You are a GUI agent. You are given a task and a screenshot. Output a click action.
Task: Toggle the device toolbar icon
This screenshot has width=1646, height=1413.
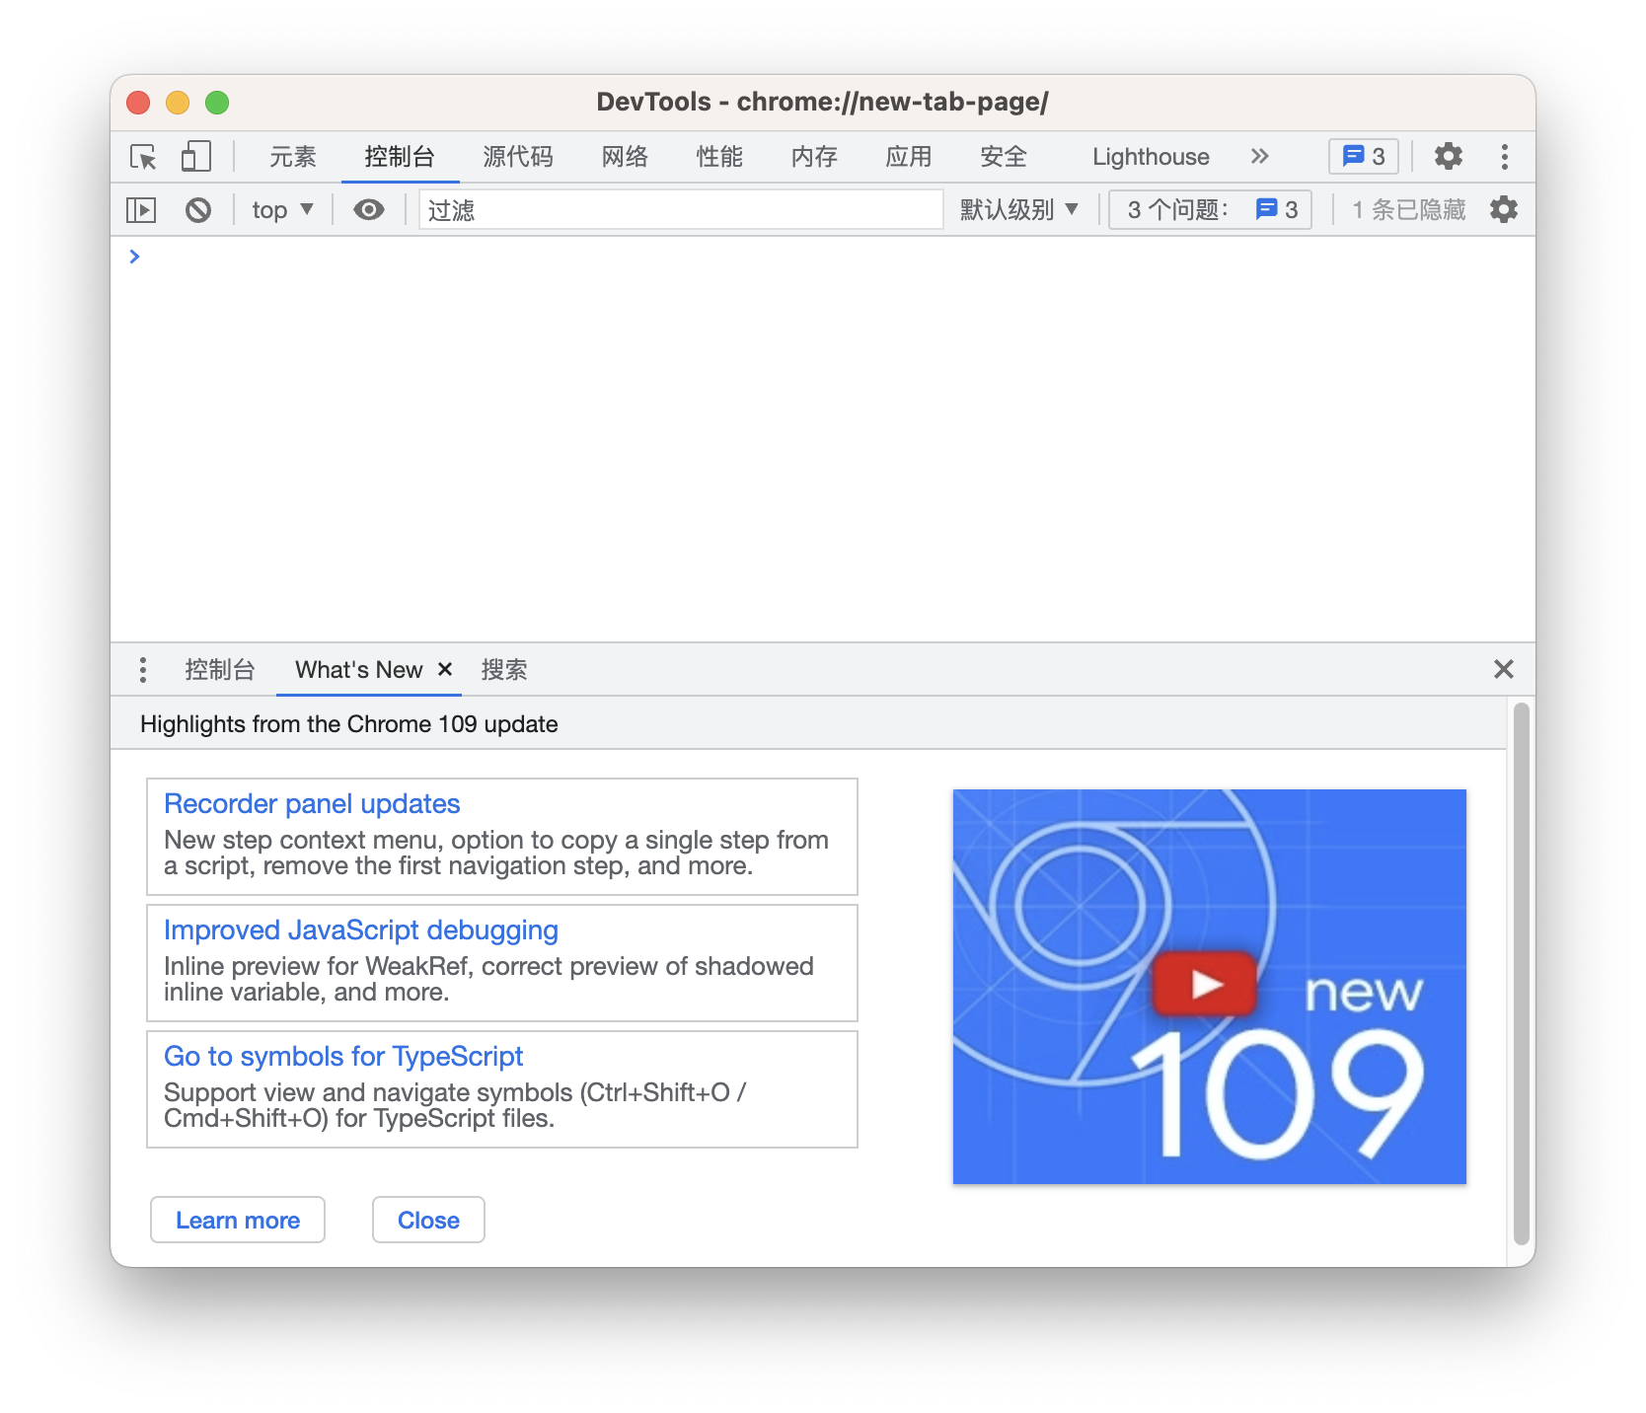[x=195, y=157]
